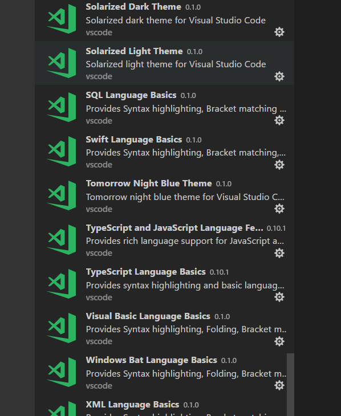Select the Solarized Light Theme title
This screenshot has height=416, width=341.
[134, 51]
